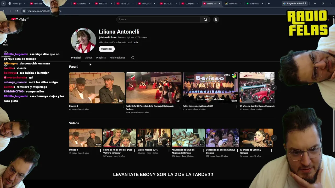Open options menu for Ballet Intercolectividades 2015
The height and width of the screenshot is (188, 335).
[237, 107]
